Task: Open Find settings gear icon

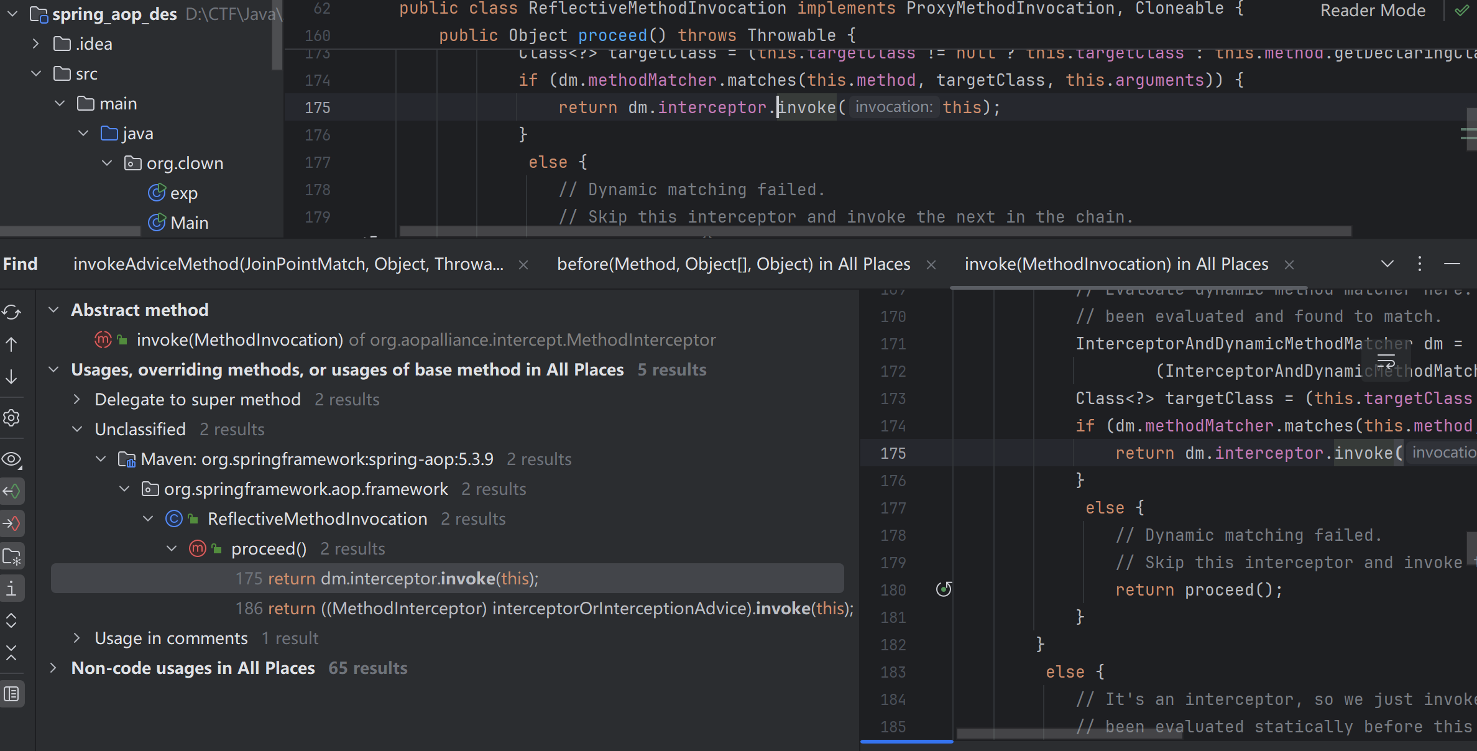Action: pyautogui.click(x=12, y=418)
